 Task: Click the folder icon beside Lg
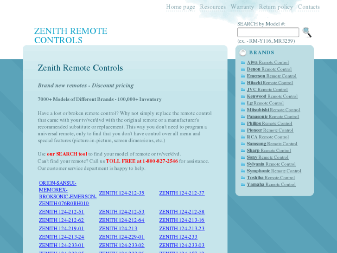click(243, 103)
